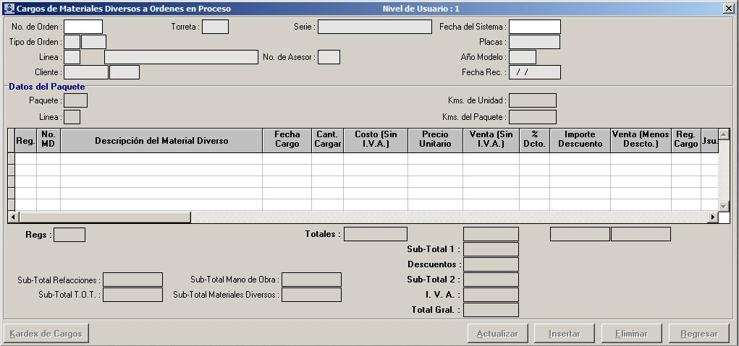Click Descripción del Material Diverso column header
This screenshot has width=739, height=346.
point(161,141)
